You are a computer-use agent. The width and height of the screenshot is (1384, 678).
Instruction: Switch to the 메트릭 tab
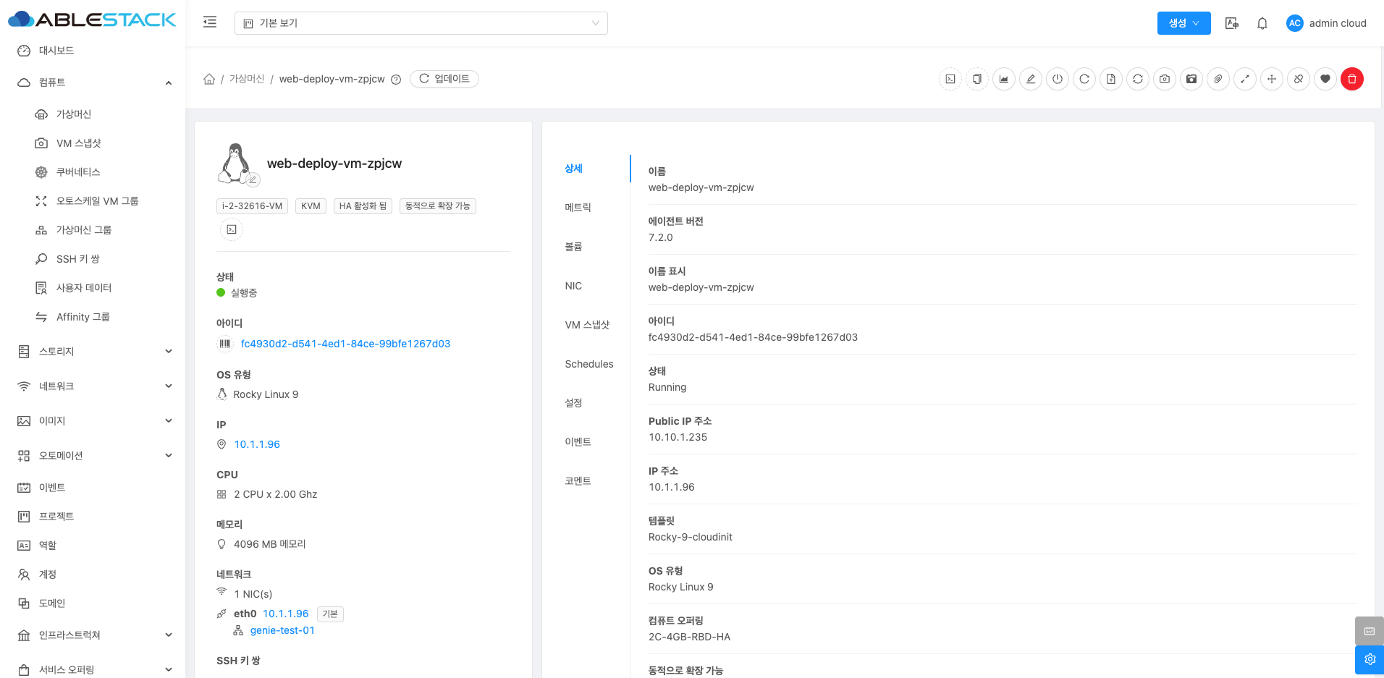click(578, 208)
